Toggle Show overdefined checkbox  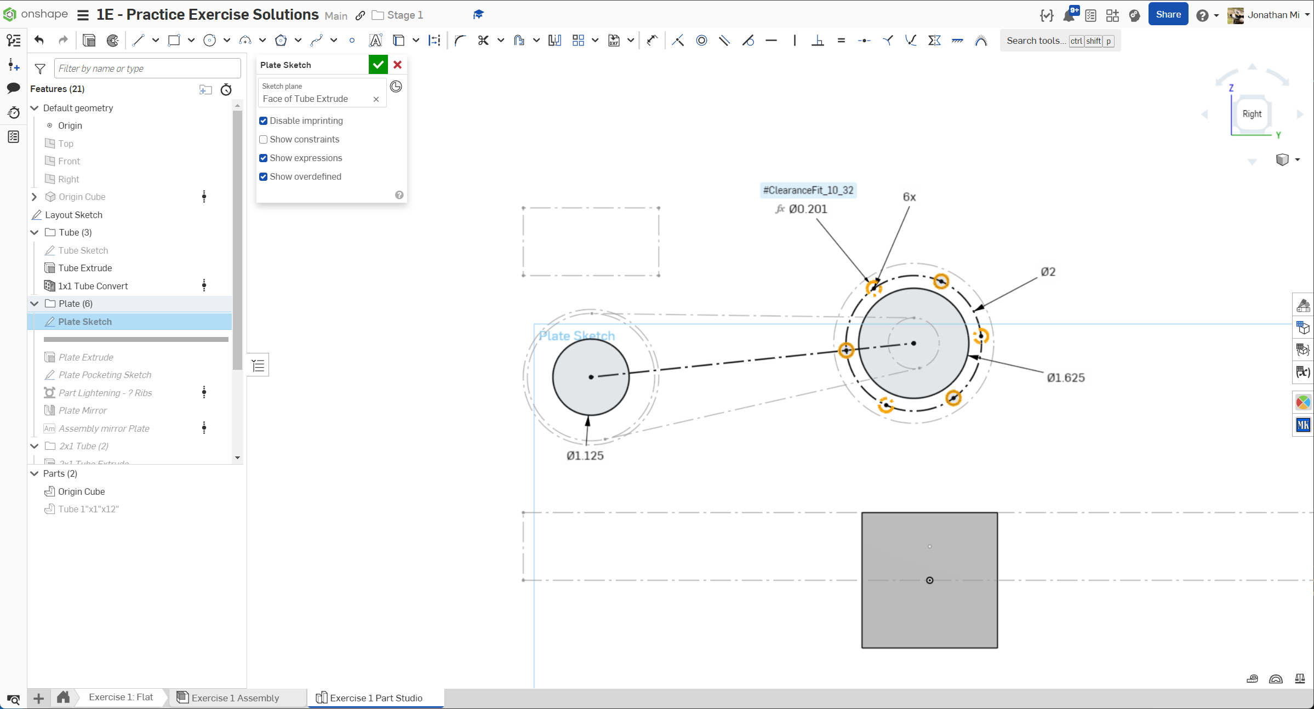click(264, 176)
